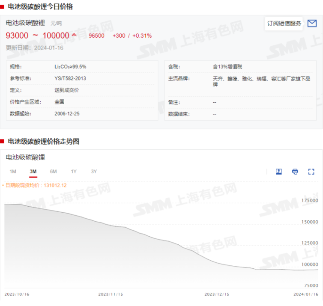Click the mail envelope icon
This screenshot has height=306, width=323.
[x=312, y=24]
